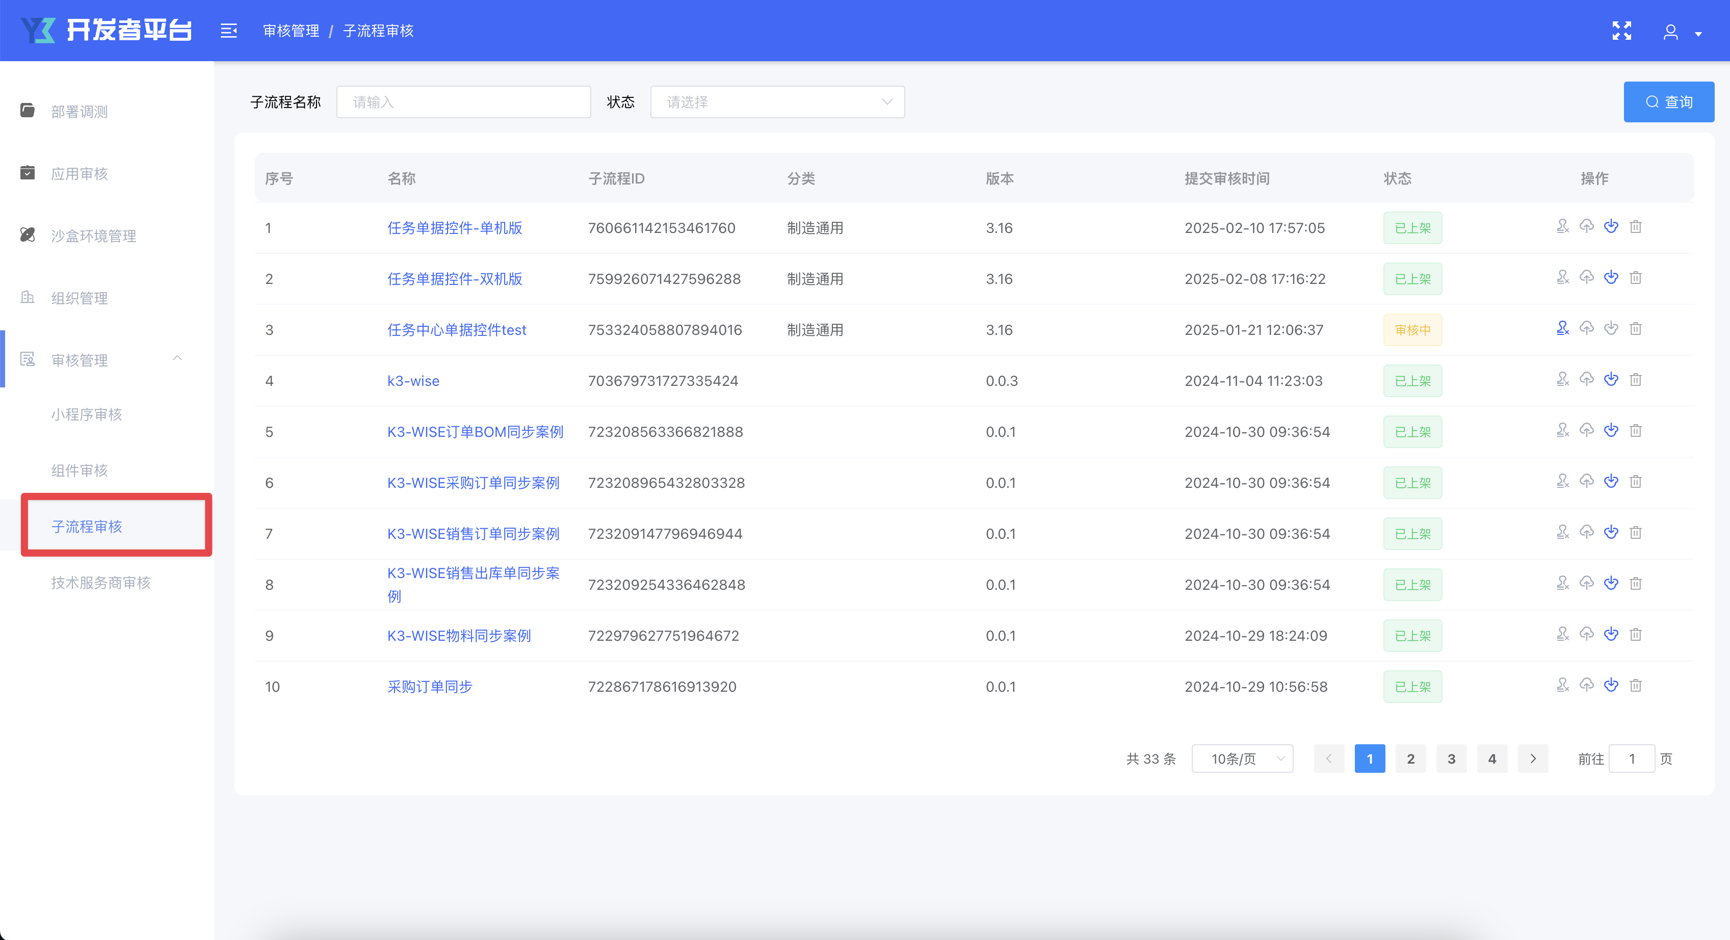This screenshot has width=1730, height=940.
Task: Focus the 子流程名称 input field
Action: 463,102
